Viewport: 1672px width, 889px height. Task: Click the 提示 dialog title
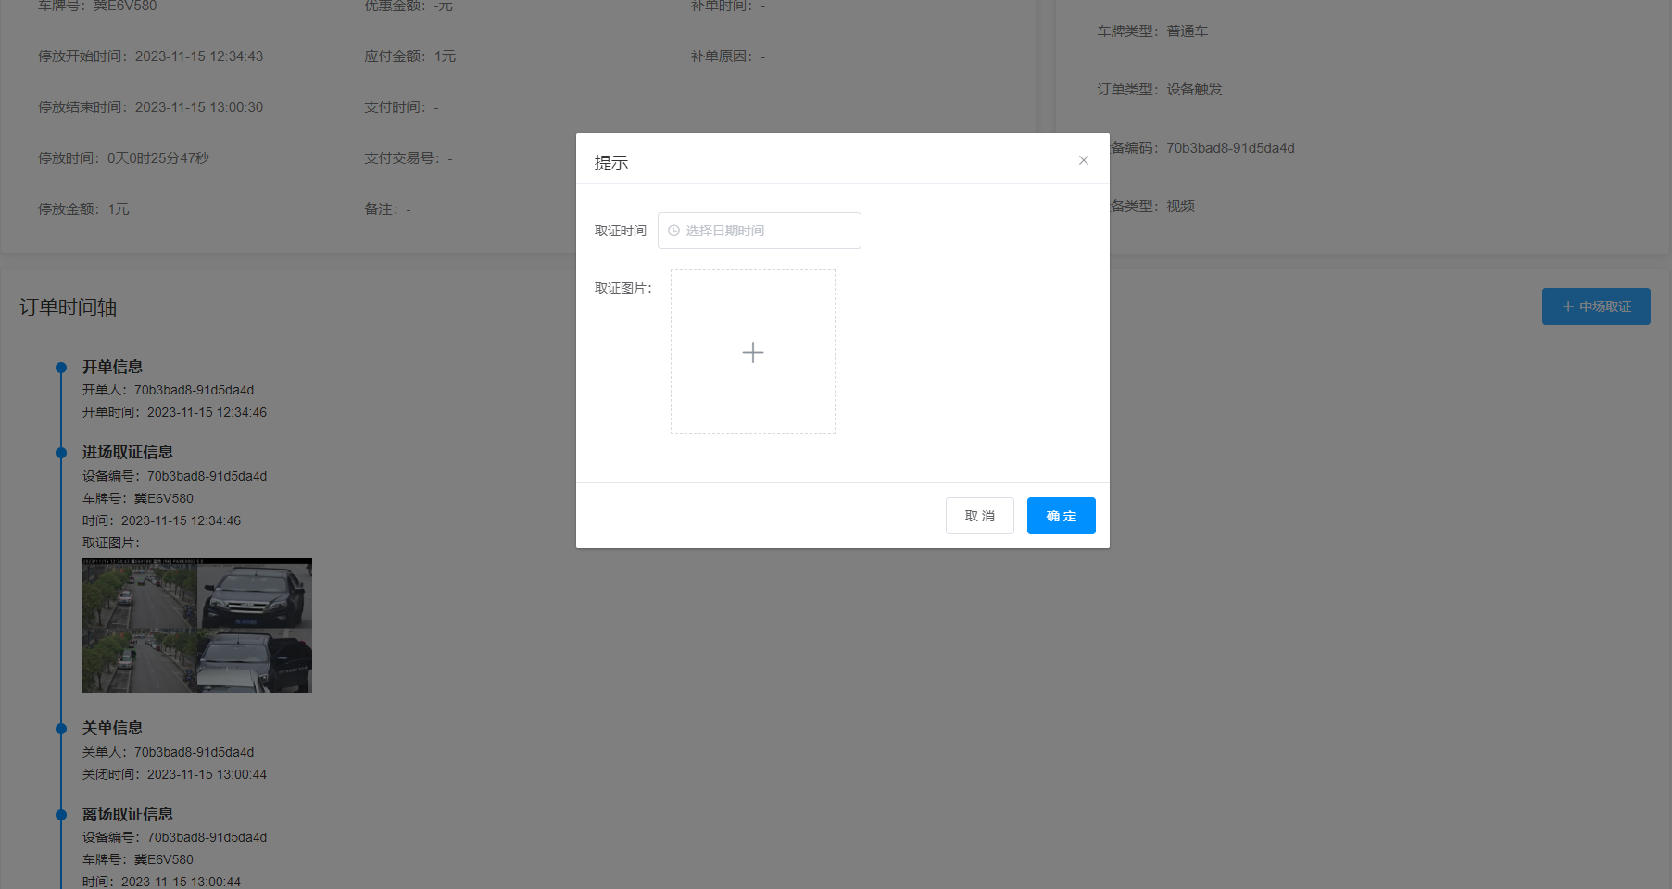611,163
